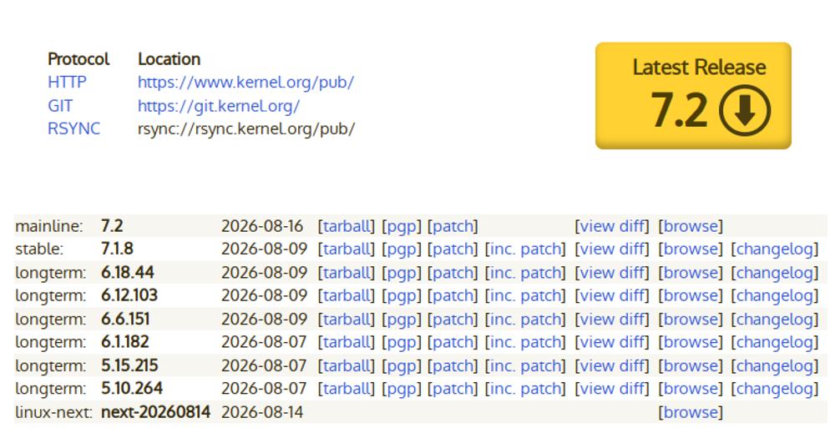The width and height of the screenshot is (835, 433).
Task: View diff for longterm 6.6.151
Action: pyautogui.click(x=612, y=320)
